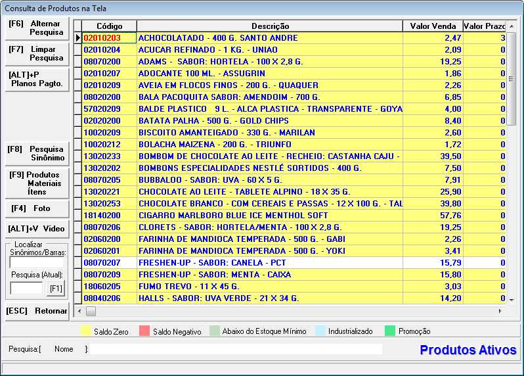Open [ALT]+V Video button
This screenshot has height=376, width=524.
click(x=36, y=228)
